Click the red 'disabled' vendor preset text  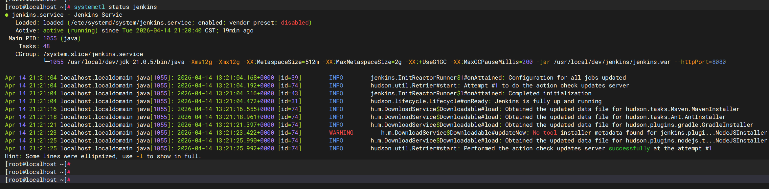coord(295,23)
